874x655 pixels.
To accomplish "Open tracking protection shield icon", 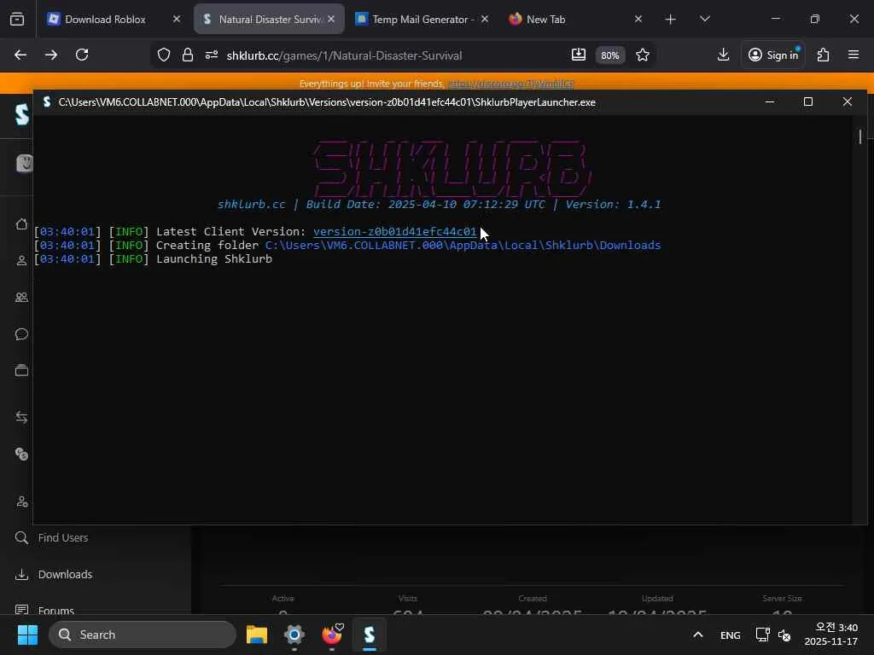I will coord(163,55).
